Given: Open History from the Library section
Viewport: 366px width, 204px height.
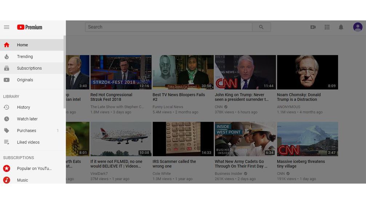Looking at the screenshot, I should click(32, 107).
